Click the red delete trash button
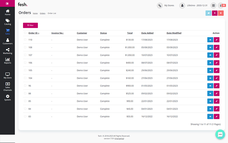This screenshot has width=228, height=143. point(221,13)
